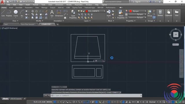Toggle Ortho mode in status bar

(71, 102)
